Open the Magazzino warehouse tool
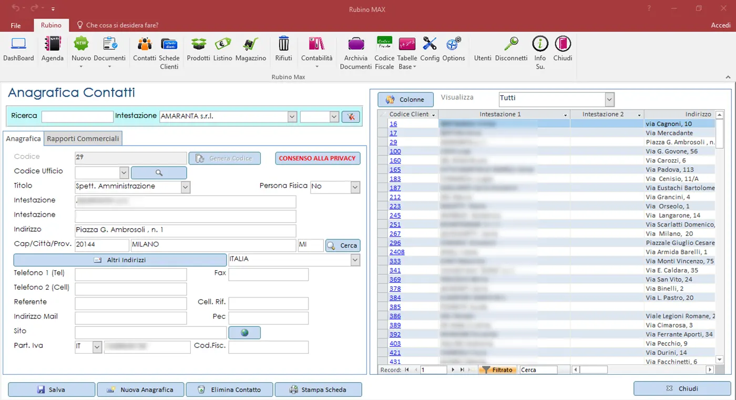Screen dimensions: 736x400 point(251,49)
